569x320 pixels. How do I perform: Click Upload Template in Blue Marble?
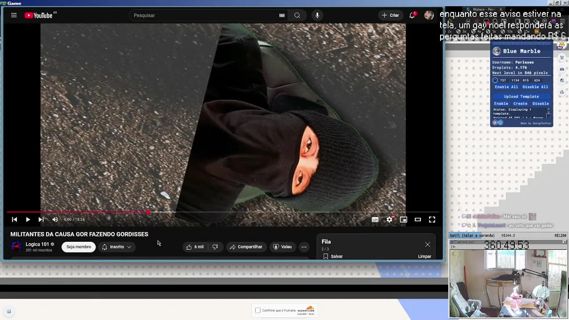[521, 96]
